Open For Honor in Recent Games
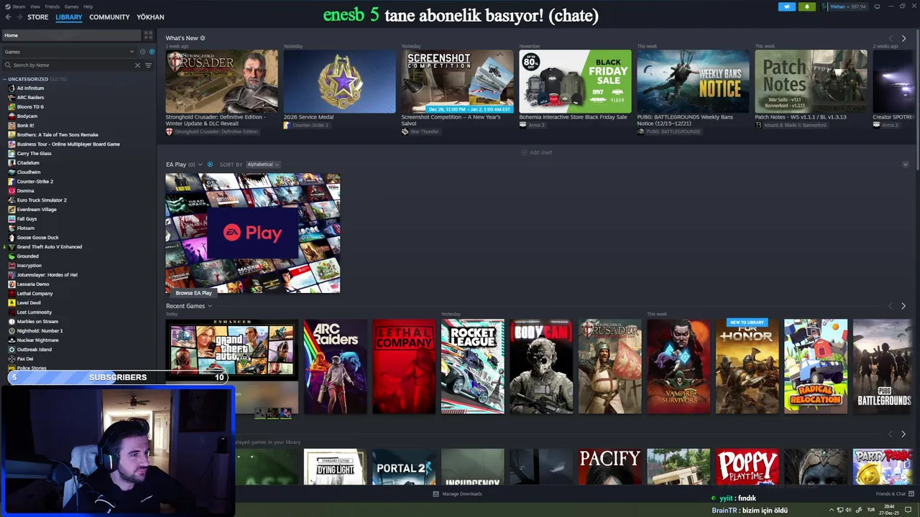Image resolution: width=920 pixels, height=517 pixels. point(747,366)
